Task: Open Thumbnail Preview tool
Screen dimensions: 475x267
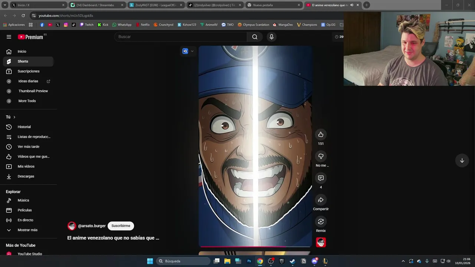Action: click(x=28, y=91)
